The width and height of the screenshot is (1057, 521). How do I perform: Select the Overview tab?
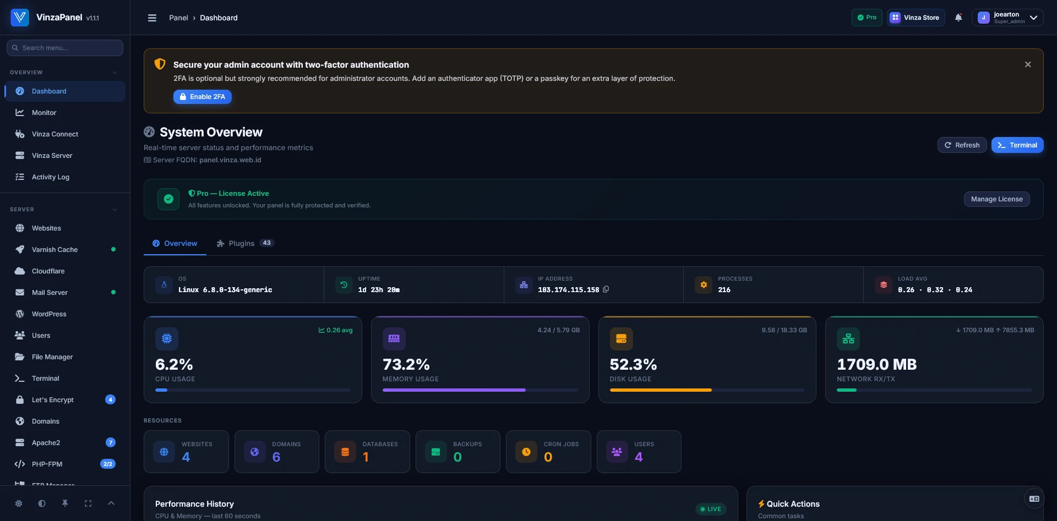click(x=175, y=243)
